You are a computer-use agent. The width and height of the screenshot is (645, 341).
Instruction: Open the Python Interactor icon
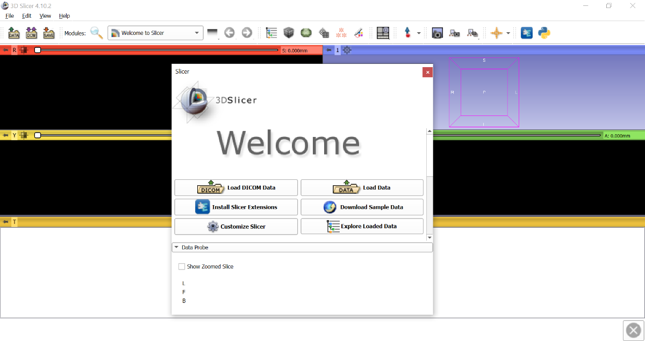(x=544, y=33)
